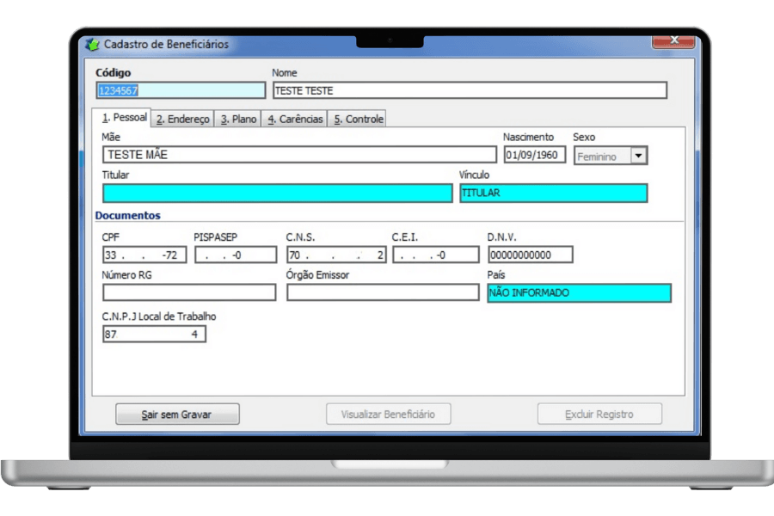
Task: Click the Excluir Registro button
Action: coord(599,415)
